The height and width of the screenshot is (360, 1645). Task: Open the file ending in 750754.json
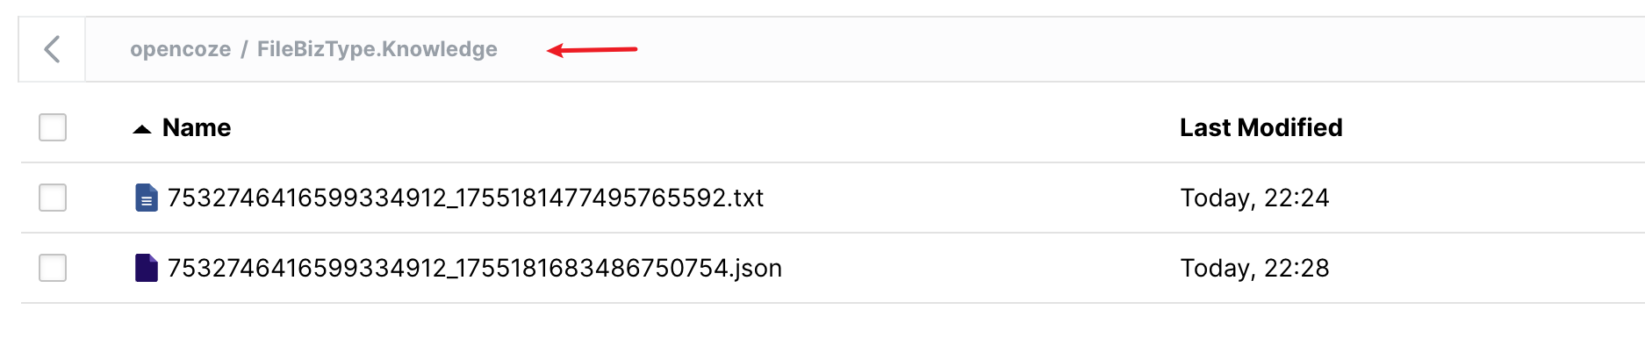tap(475, 268)
